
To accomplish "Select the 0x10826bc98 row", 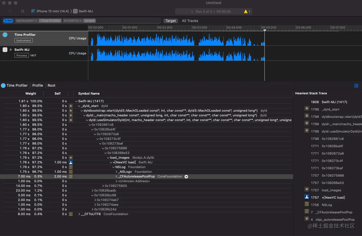I will tap(146, 195).
